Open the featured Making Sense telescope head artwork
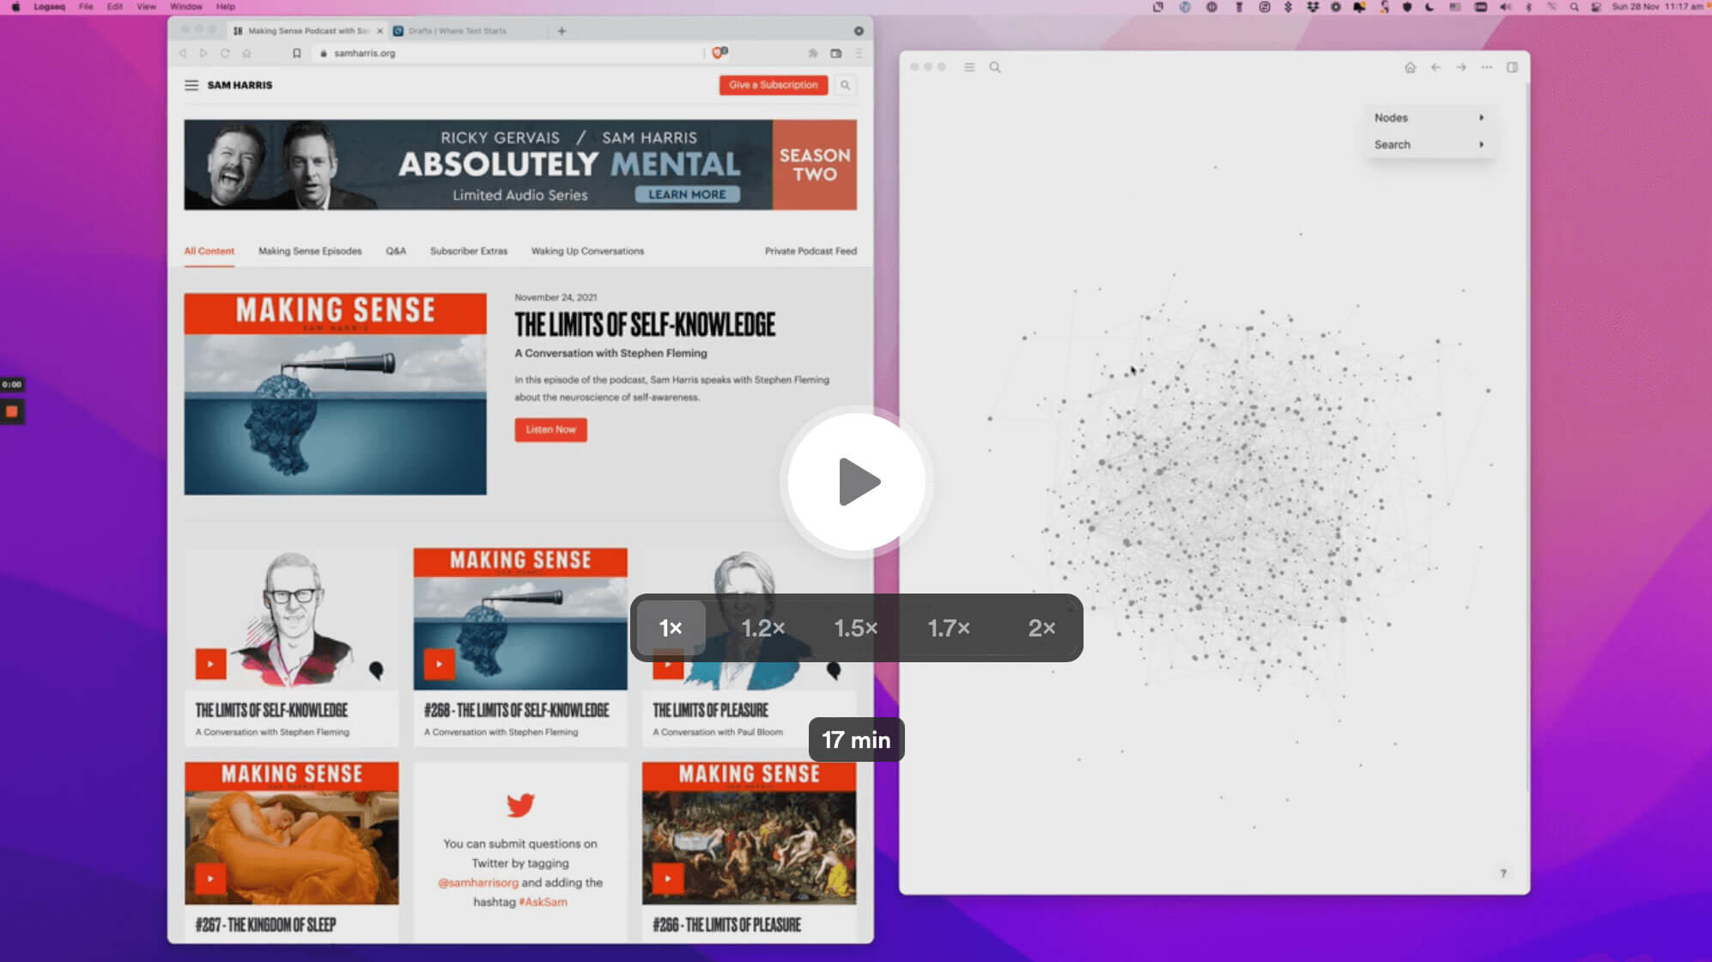This screenshot has width=1712, height=962. [x=335, y=394]
